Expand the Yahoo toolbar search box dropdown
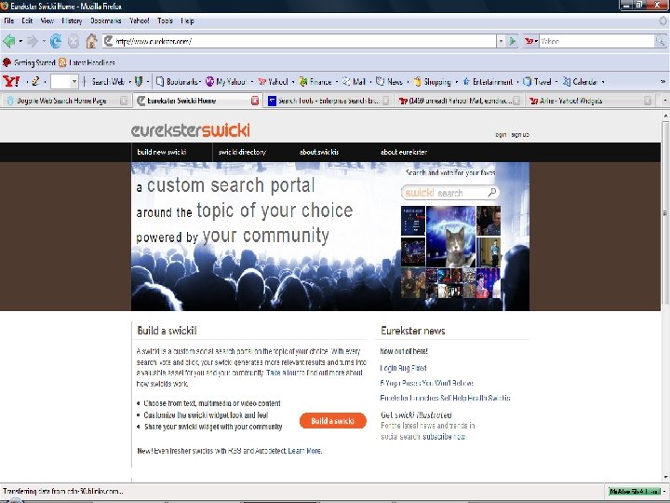Image resolution: width=670 pixels, height=503 pixels. pos(74,81)
